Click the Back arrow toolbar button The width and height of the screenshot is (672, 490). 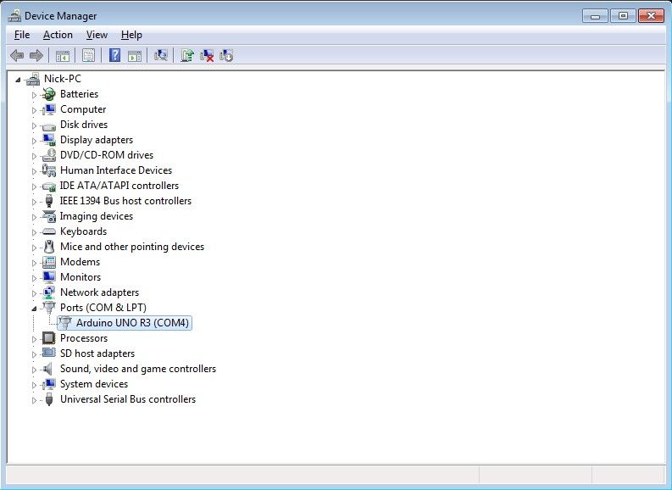click(x=16, y=56)
